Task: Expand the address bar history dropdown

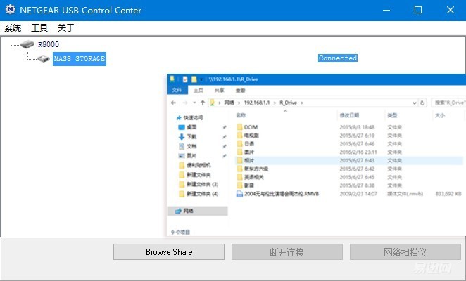Action: (415, 103)
